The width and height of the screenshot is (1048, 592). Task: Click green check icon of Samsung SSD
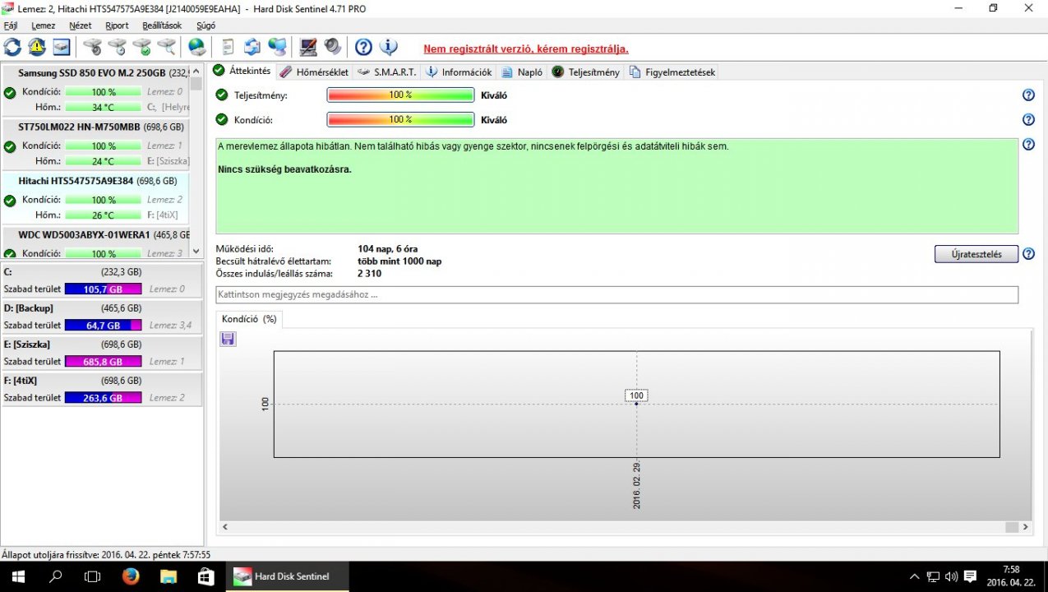pos(10,92)
